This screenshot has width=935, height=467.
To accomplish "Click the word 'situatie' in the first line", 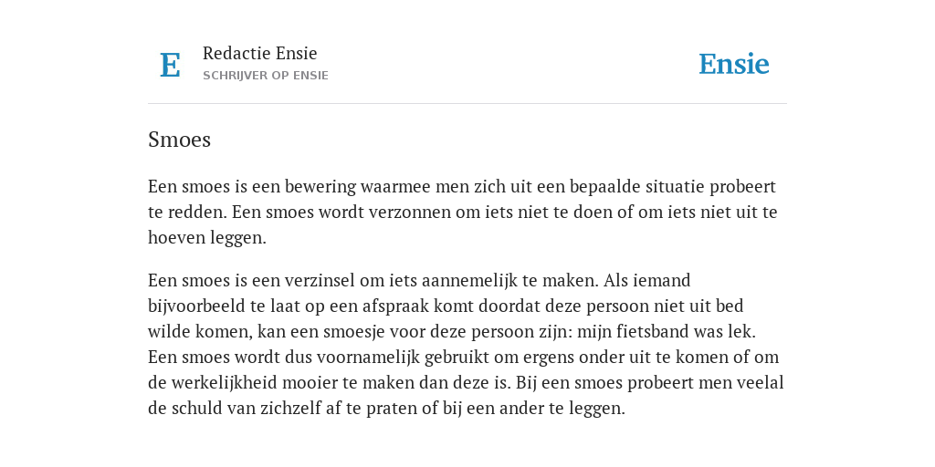I will click(675, 186).
